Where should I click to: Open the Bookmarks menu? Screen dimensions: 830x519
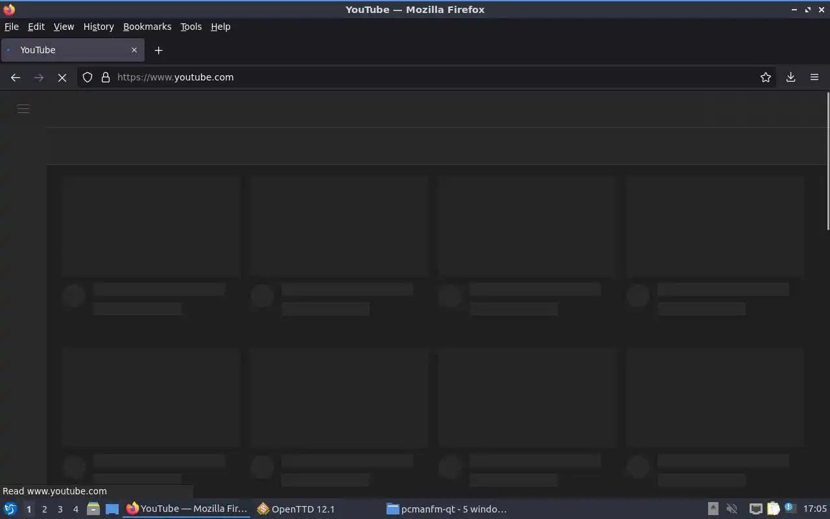point(147,27)
